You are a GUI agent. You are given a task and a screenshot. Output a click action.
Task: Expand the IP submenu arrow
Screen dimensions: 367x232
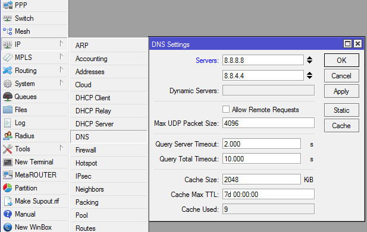61,43
